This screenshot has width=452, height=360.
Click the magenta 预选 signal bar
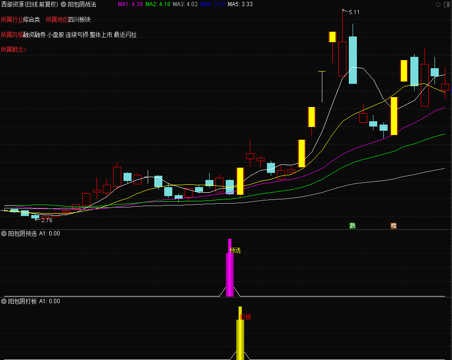[x=230, y=268]
